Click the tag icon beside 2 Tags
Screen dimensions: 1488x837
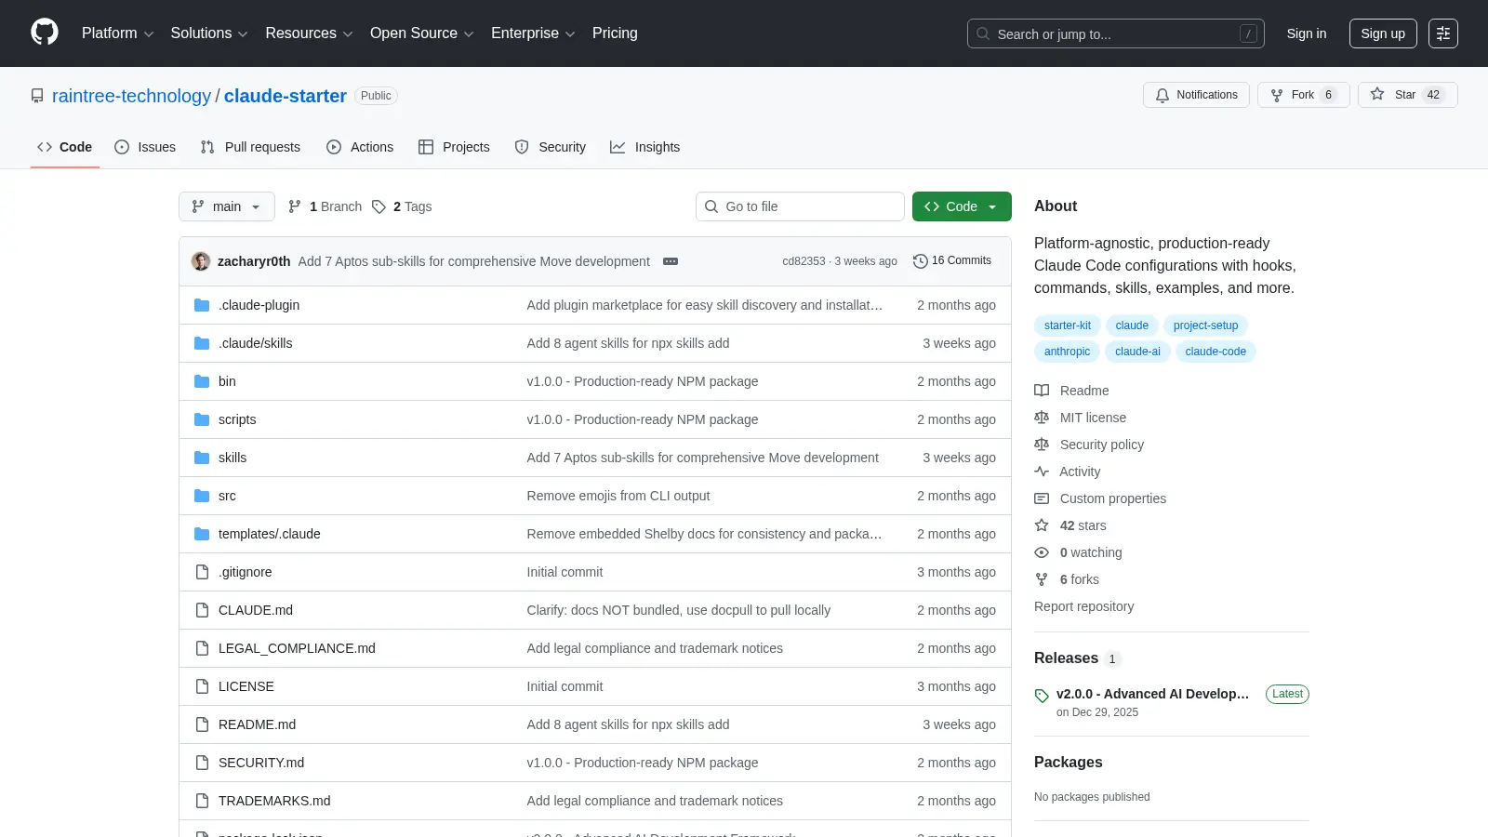(379, 206)
